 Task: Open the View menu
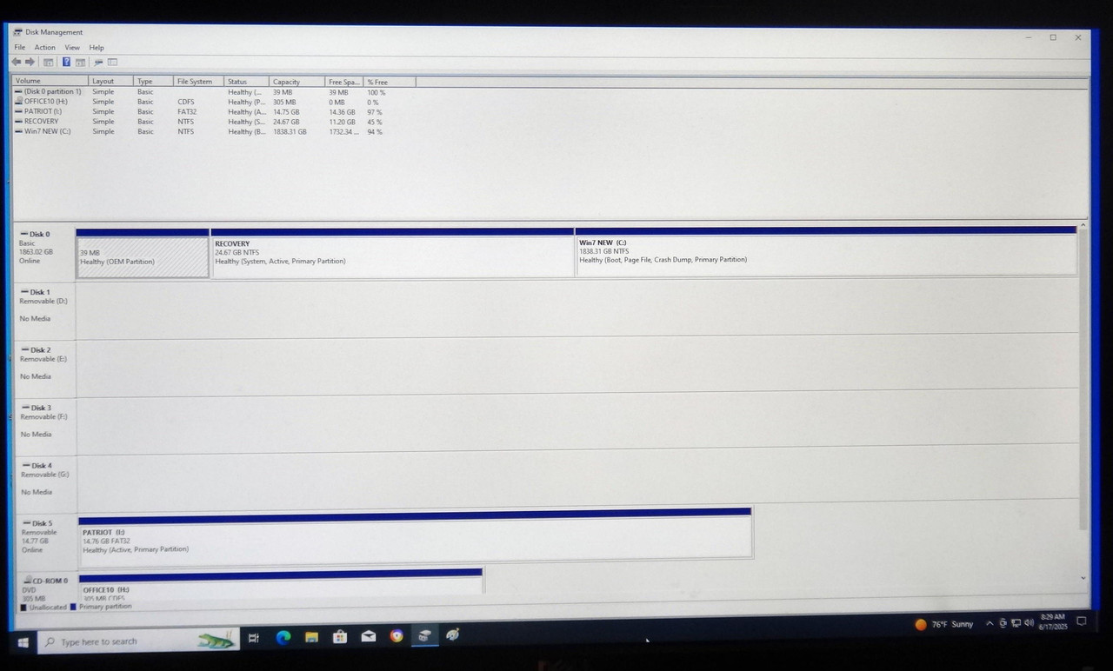[72, 47]
